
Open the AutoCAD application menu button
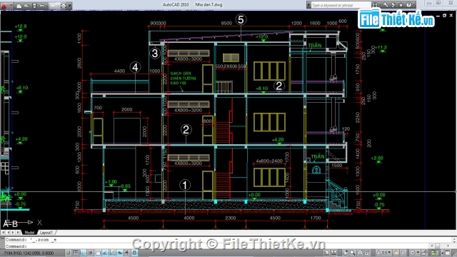[x=5, y=6]
